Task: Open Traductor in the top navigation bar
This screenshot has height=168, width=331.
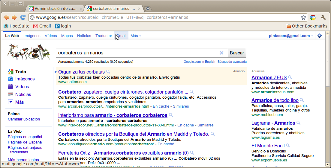Action: point(104,36)
